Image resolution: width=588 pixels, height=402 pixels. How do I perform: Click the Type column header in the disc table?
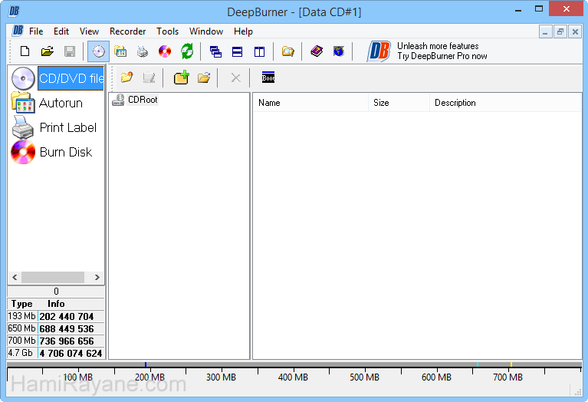coord(21,304)
